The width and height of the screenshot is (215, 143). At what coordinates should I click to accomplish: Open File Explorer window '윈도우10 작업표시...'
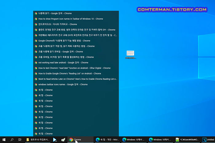pyautogui.click(x=38, y=140)
